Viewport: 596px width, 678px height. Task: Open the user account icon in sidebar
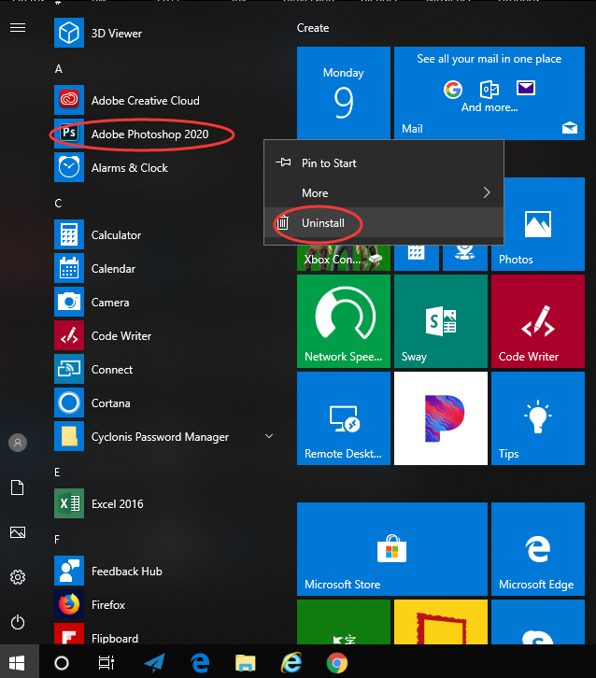click(18, 443)
